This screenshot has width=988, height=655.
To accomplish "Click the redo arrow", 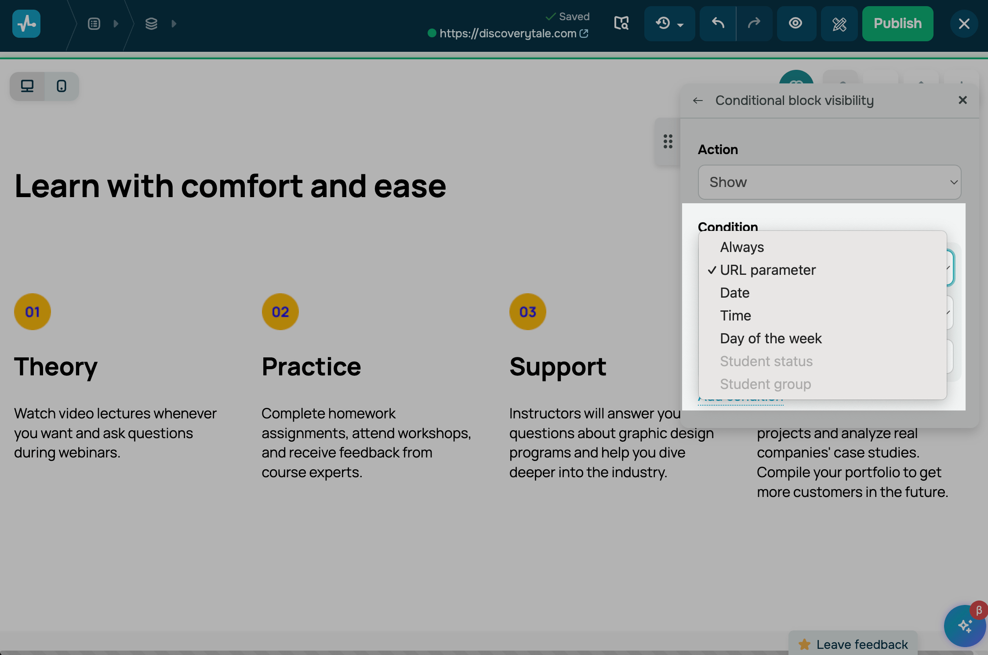I will click(754, 24).
